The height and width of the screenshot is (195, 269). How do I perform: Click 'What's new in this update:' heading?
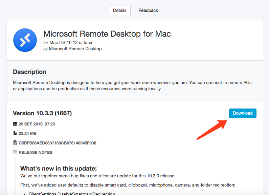tap(59, 168)
